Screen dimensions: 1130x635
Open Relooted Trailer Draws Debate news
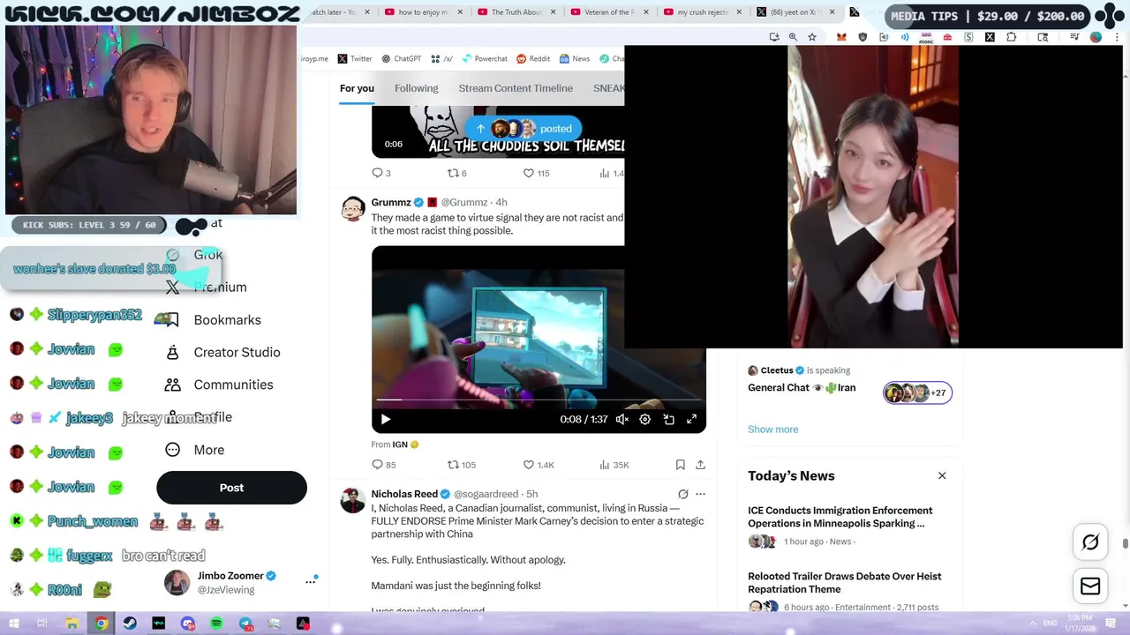point(844,583)
